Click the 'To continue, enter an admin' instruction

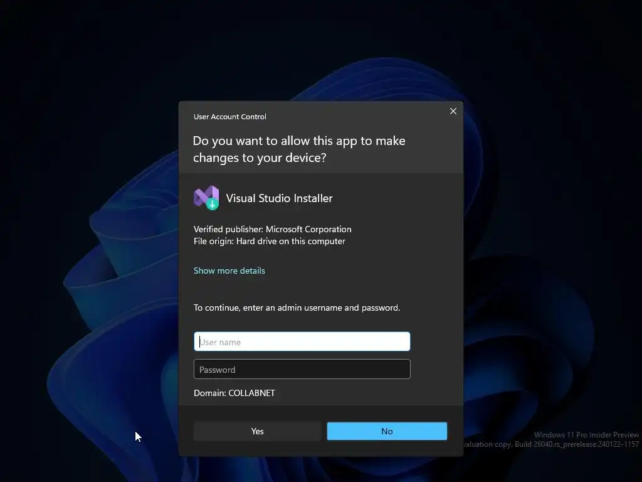[297, 308]
